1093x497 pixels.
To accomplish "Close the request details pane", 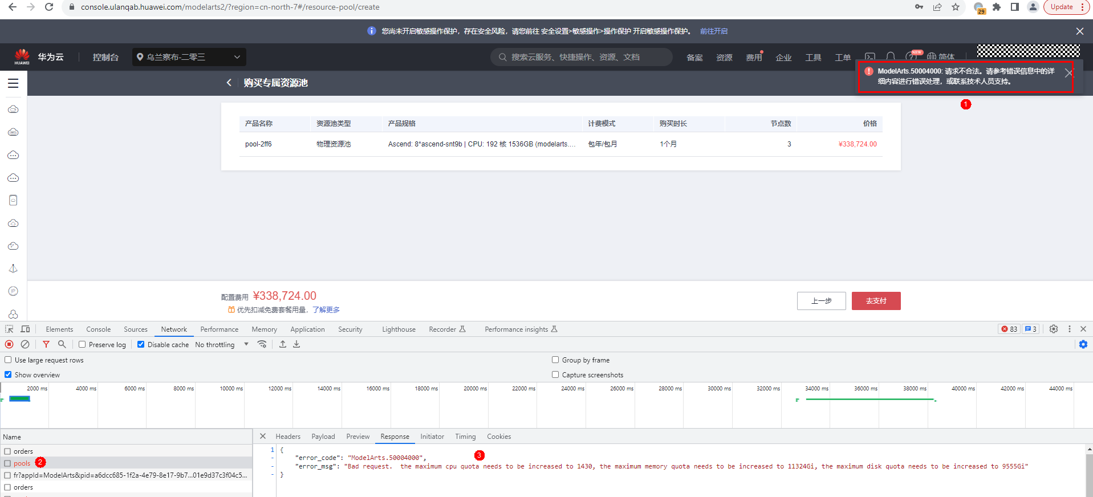I will 263,436.
